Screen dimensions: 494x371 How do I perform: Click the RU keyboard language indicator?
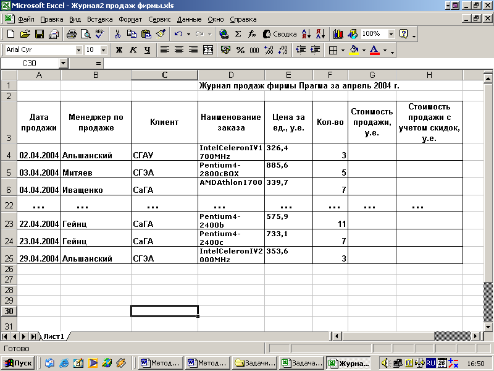(430, 363)
